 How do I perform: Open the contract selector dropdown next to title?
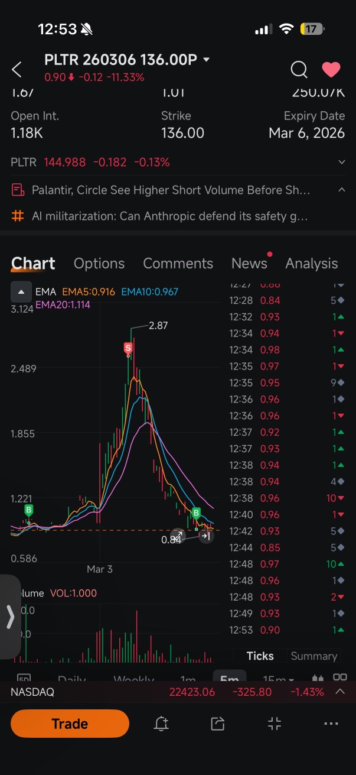tap(206, 60)
